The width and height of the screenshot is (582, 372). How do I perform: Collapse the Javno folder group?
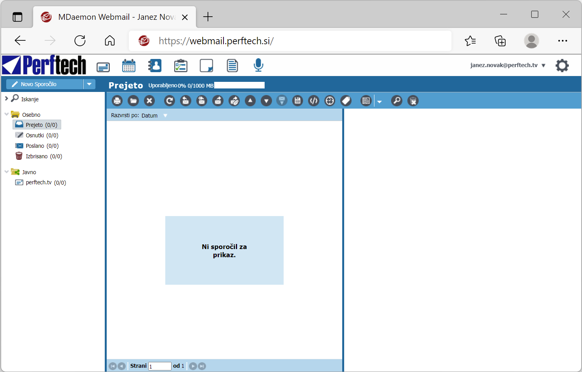pyautogui.click(x=6, y=171)
